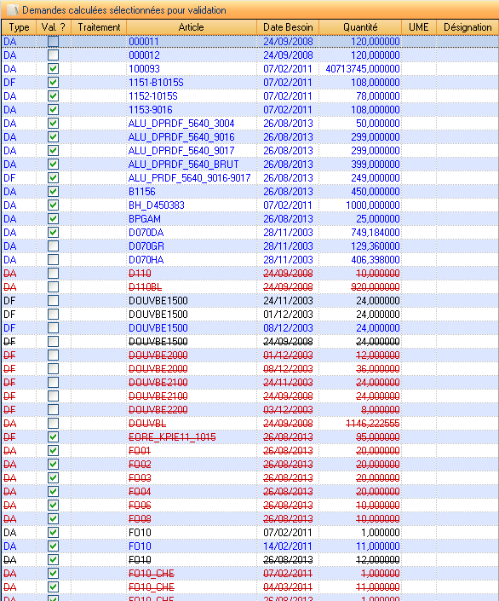Uncheck validation for article 100093
The image size is (499, 601).
[x=54, y=68]
